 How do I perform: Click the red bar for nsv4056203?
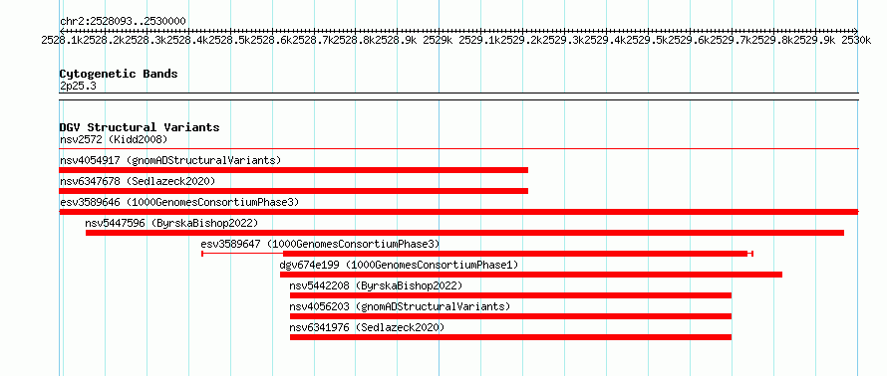tap(511, 316)
